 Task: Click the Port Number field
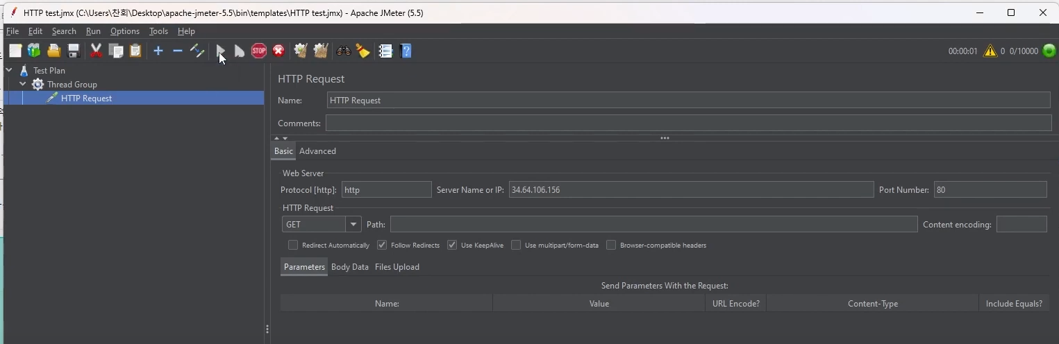click(990, 190)
